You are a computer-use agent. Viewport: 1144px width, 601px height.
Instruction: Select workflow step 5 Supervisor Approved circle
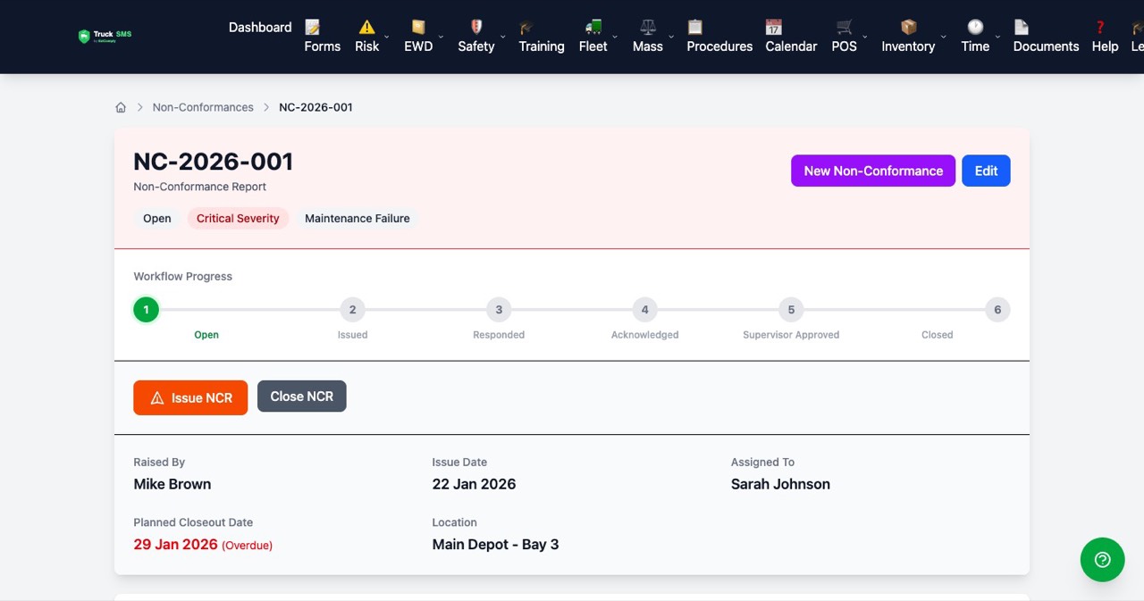pos(791,310)
